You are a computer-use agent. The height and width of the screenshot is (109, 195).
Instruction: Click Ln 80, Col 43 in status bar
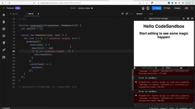(154, 108)
